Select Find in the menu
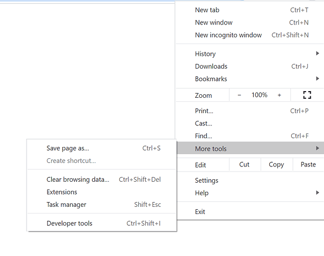 point(203,136)
